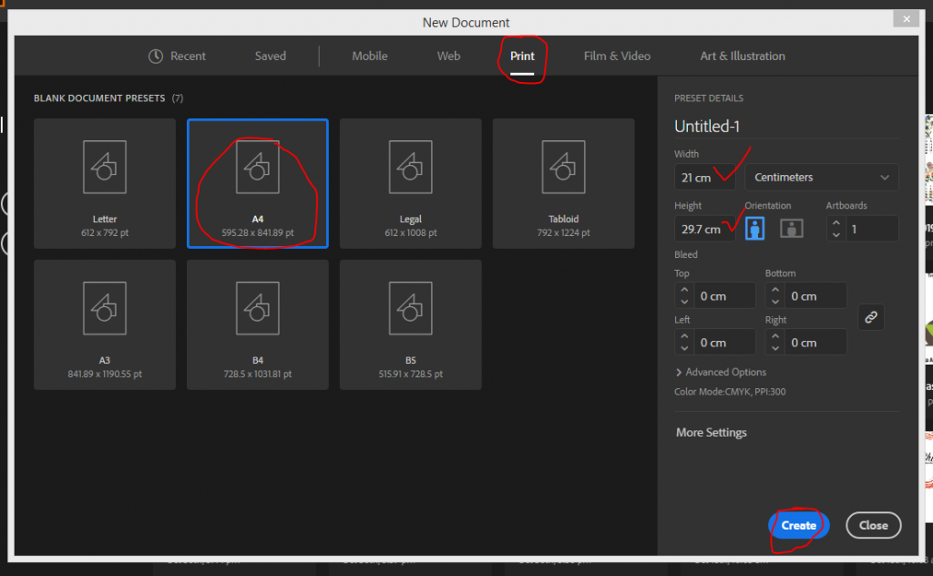Open the Centimeters units dropdown

point(821,178)
